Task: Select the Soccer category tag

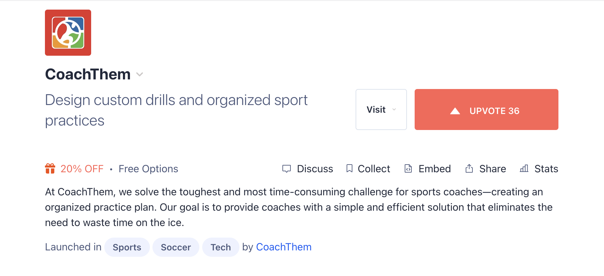Action: tap(176, 247)
